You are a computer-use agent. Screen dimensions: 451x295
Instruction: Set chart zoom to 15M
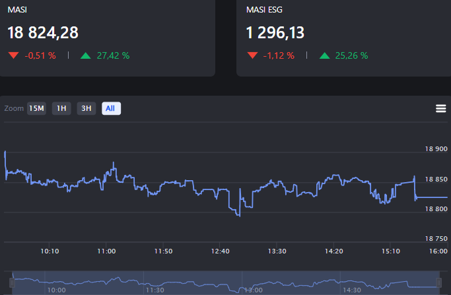pyautogui.click(x=36, y=108)
